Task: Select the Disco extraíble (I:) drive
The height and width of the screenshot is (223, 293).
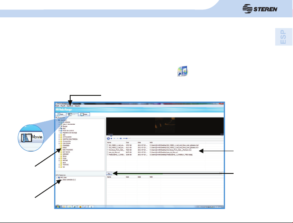Action: [69, 180]
